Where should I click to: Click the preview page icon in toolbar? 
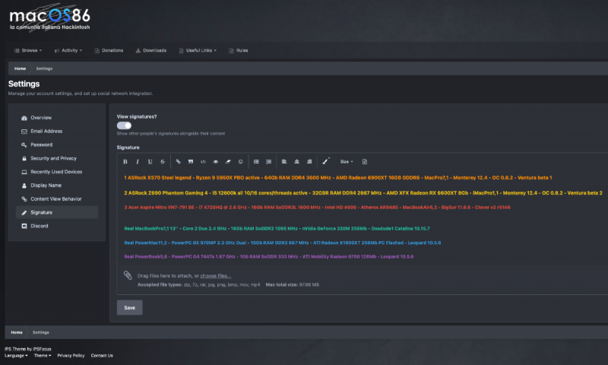click(365, 162)
